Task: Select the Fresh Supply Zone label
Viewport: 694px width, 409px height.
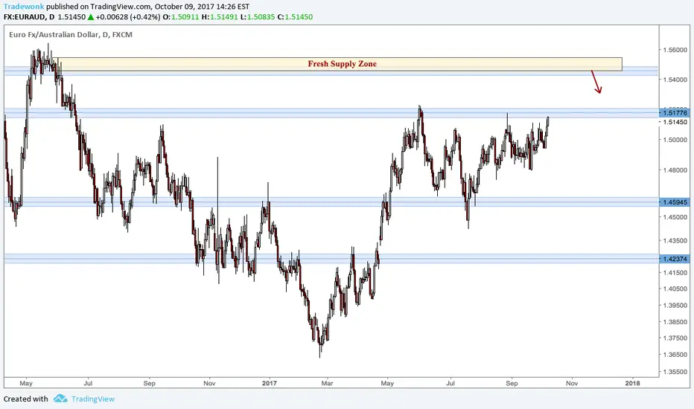Action: pos(342,64)
